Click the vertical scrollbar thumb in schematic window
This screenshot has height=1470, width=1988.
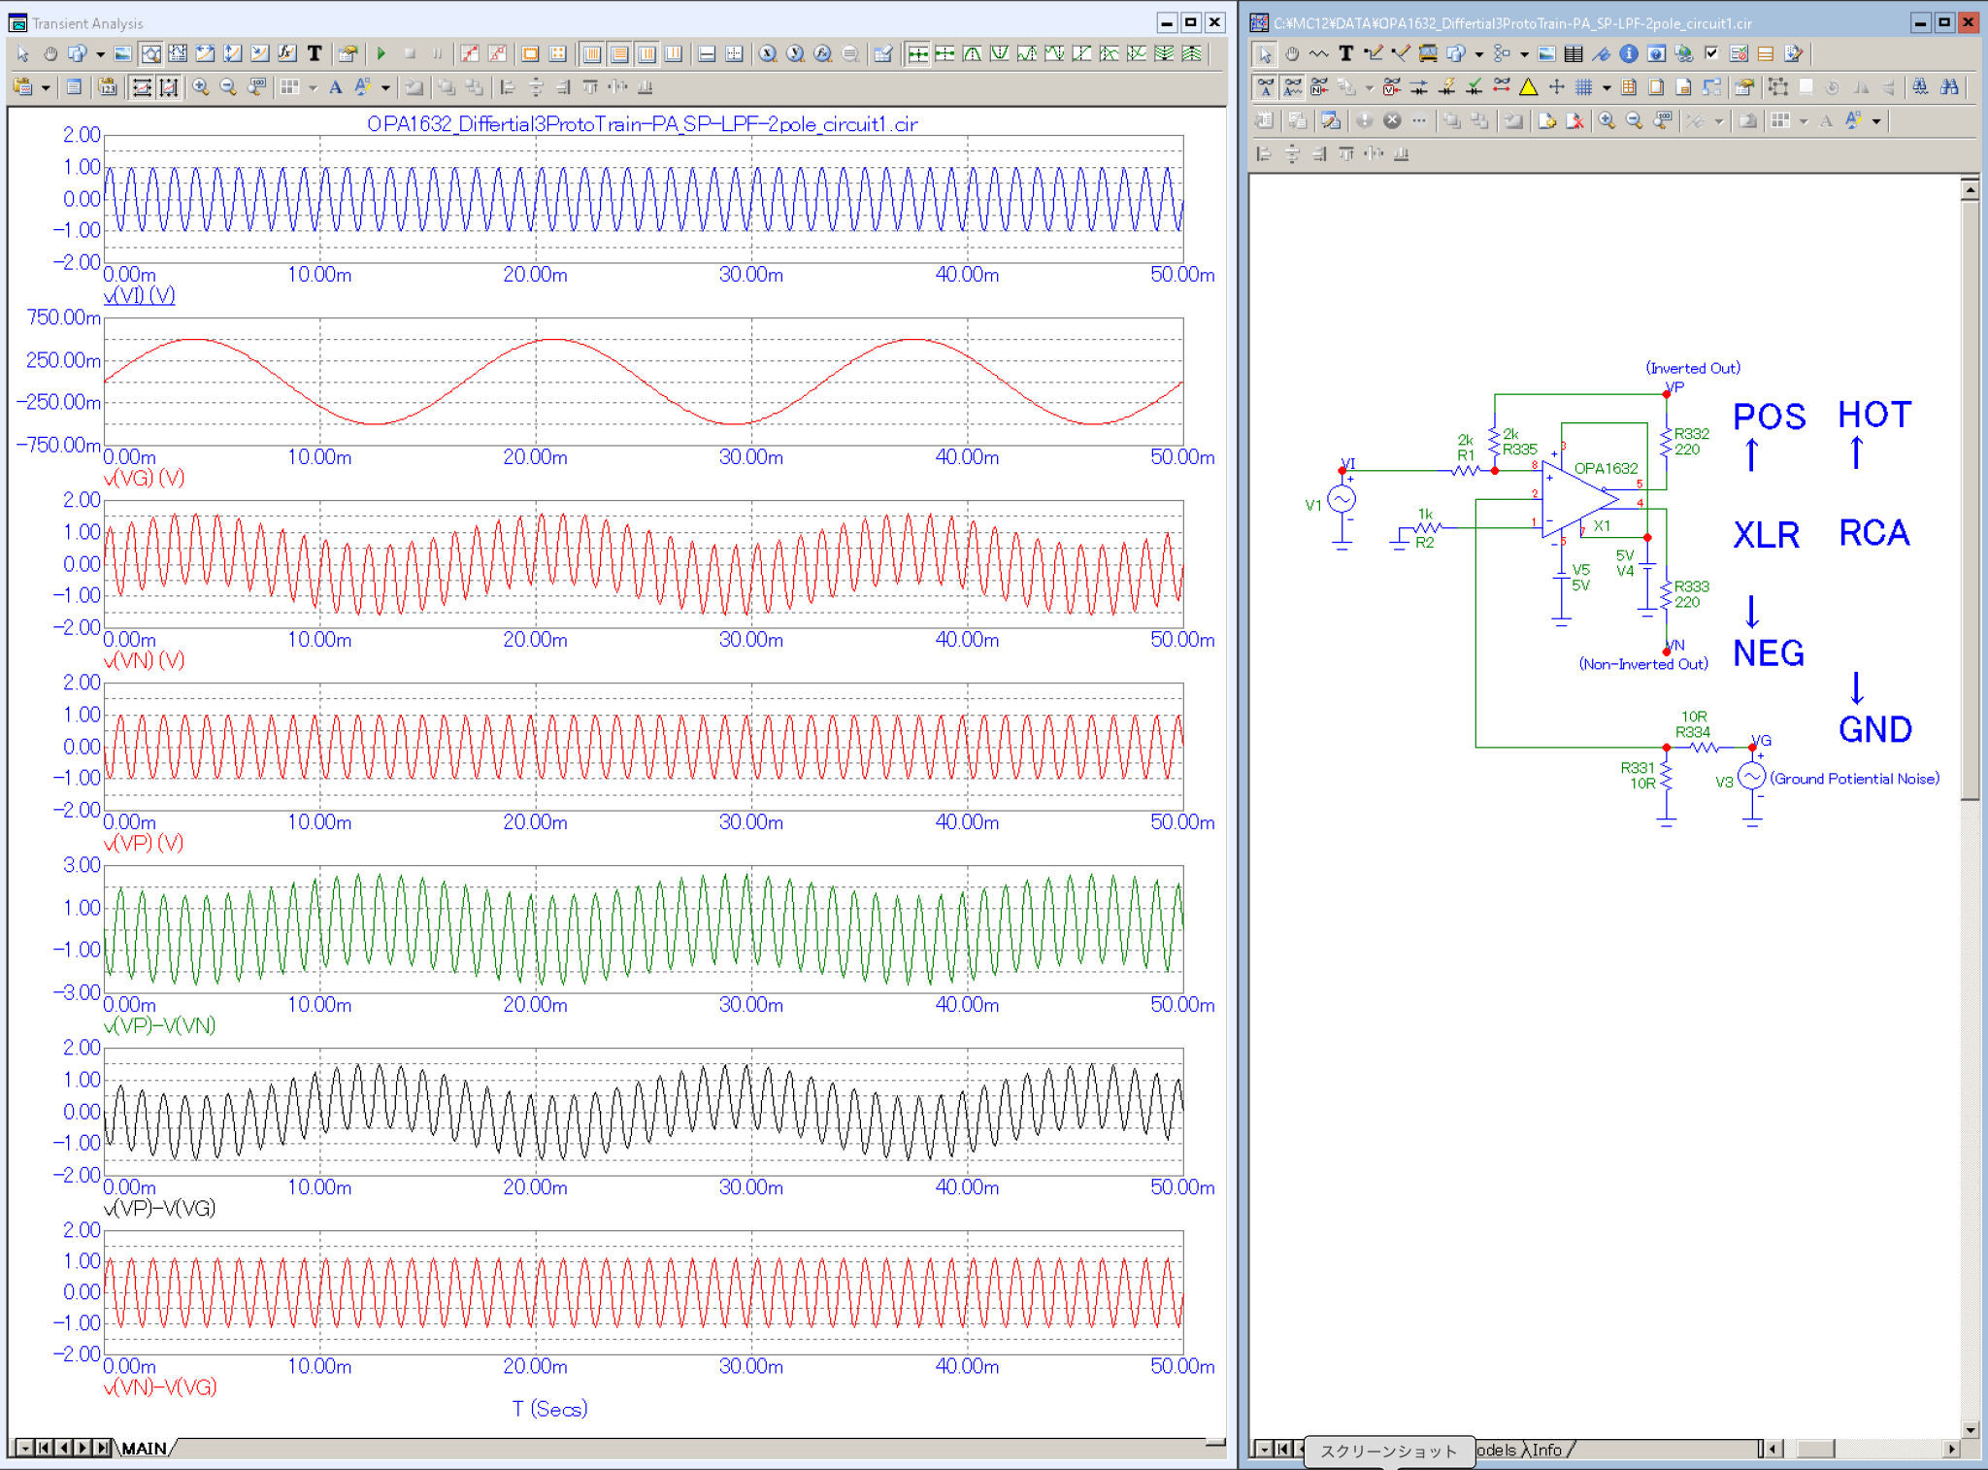pyautogui.click(x=1970, y=500)
